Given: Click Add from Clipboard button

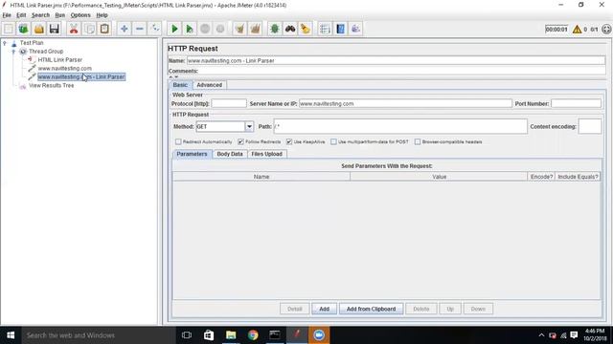Looking at the screenshot, I should pos(371,309).
